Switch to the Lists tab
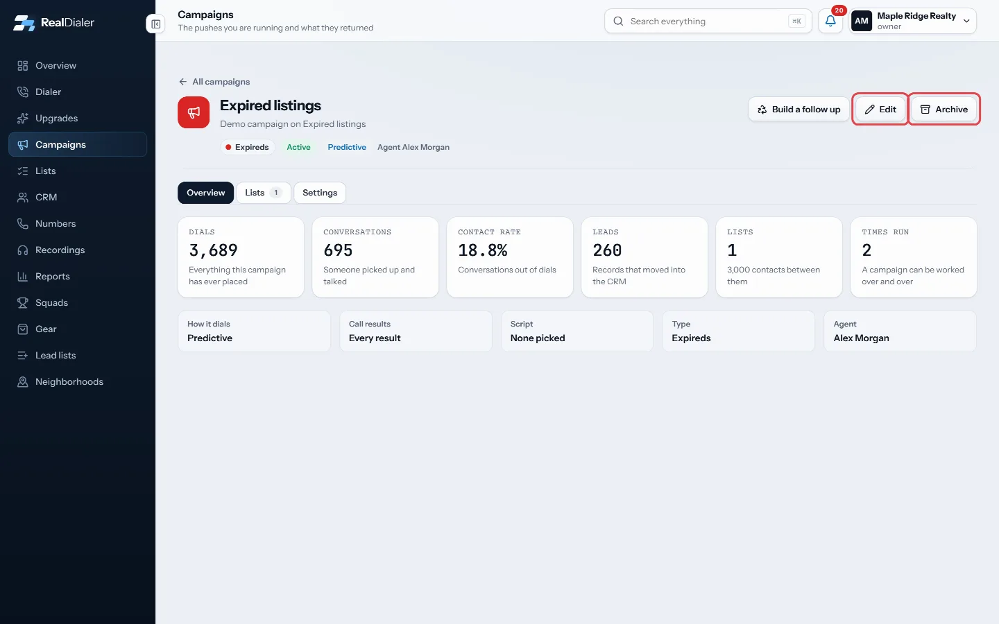Screen dimensions: 999x624 click(263, 193)
